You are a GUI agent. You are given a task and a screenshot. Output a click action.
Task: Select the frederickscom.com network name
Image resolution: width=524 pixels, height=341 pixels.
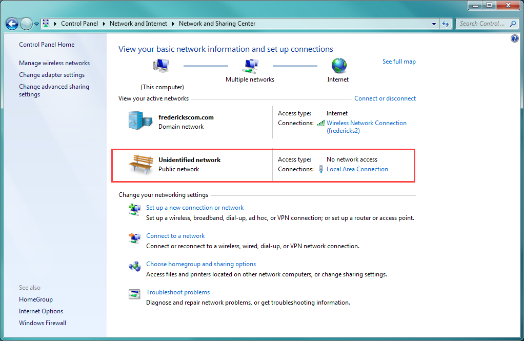(186, 117)
